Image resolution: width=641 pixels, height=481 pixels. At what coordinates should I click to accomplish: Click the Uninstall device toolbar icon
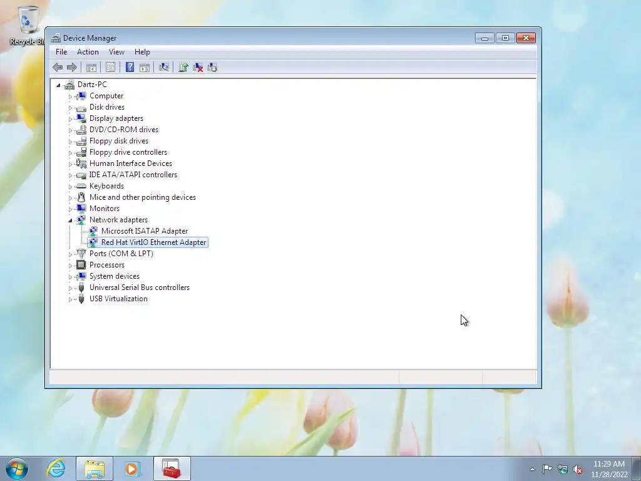[x=198, y=67]
